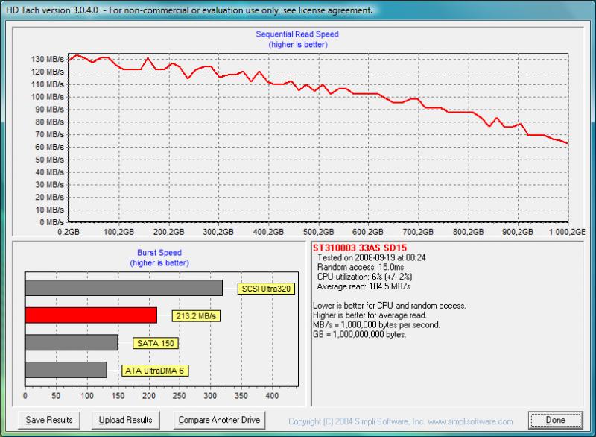
Task: Click the Save Results button
Action: point(49,420)
